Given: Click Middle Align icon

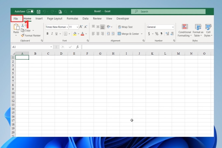Looking at the screenshot, I should coord(98,27).
